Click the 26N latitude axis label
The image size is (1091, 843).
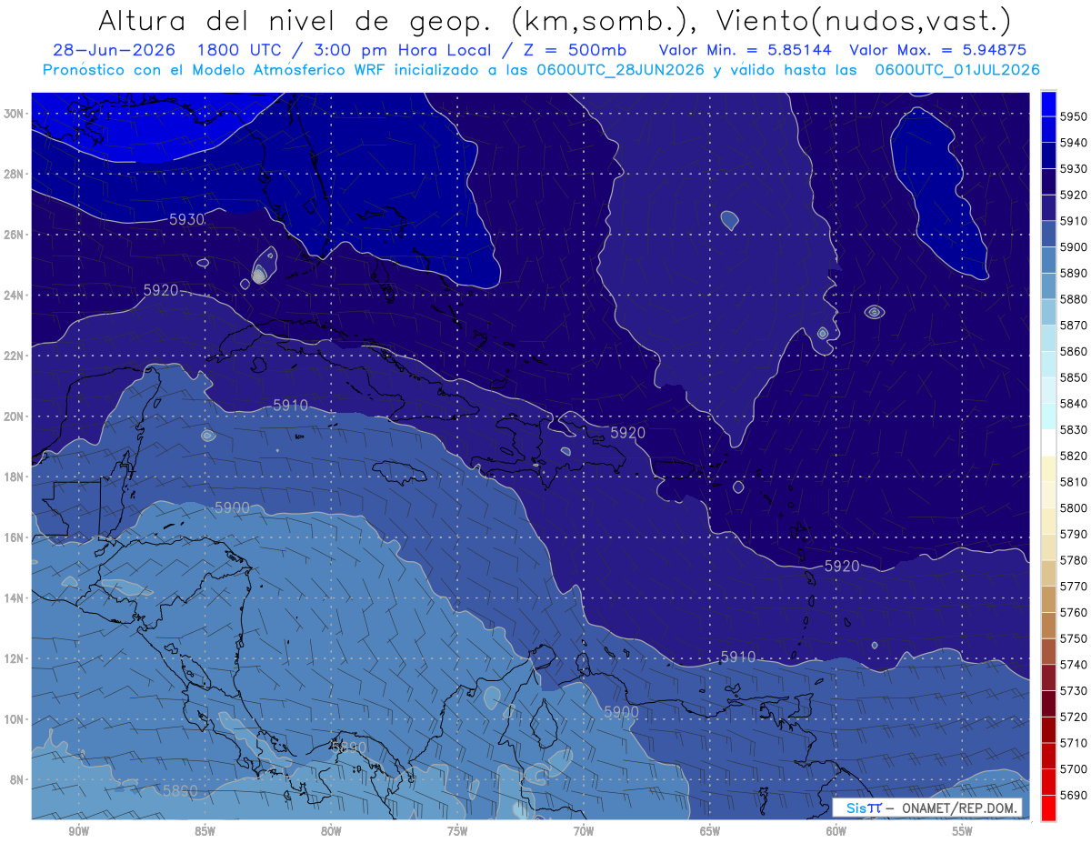[14, 235]
